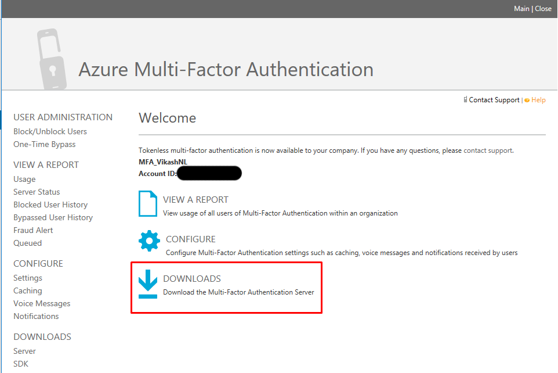
Task: Select SDK under Downloads sidebar
Action: point(21,364)
